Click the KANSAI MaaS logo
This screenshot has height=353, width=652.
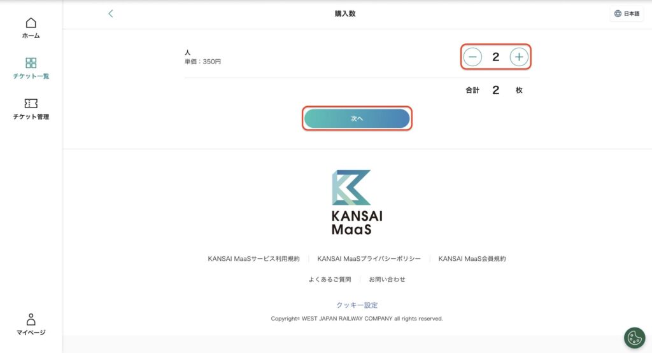pos(357,202)
